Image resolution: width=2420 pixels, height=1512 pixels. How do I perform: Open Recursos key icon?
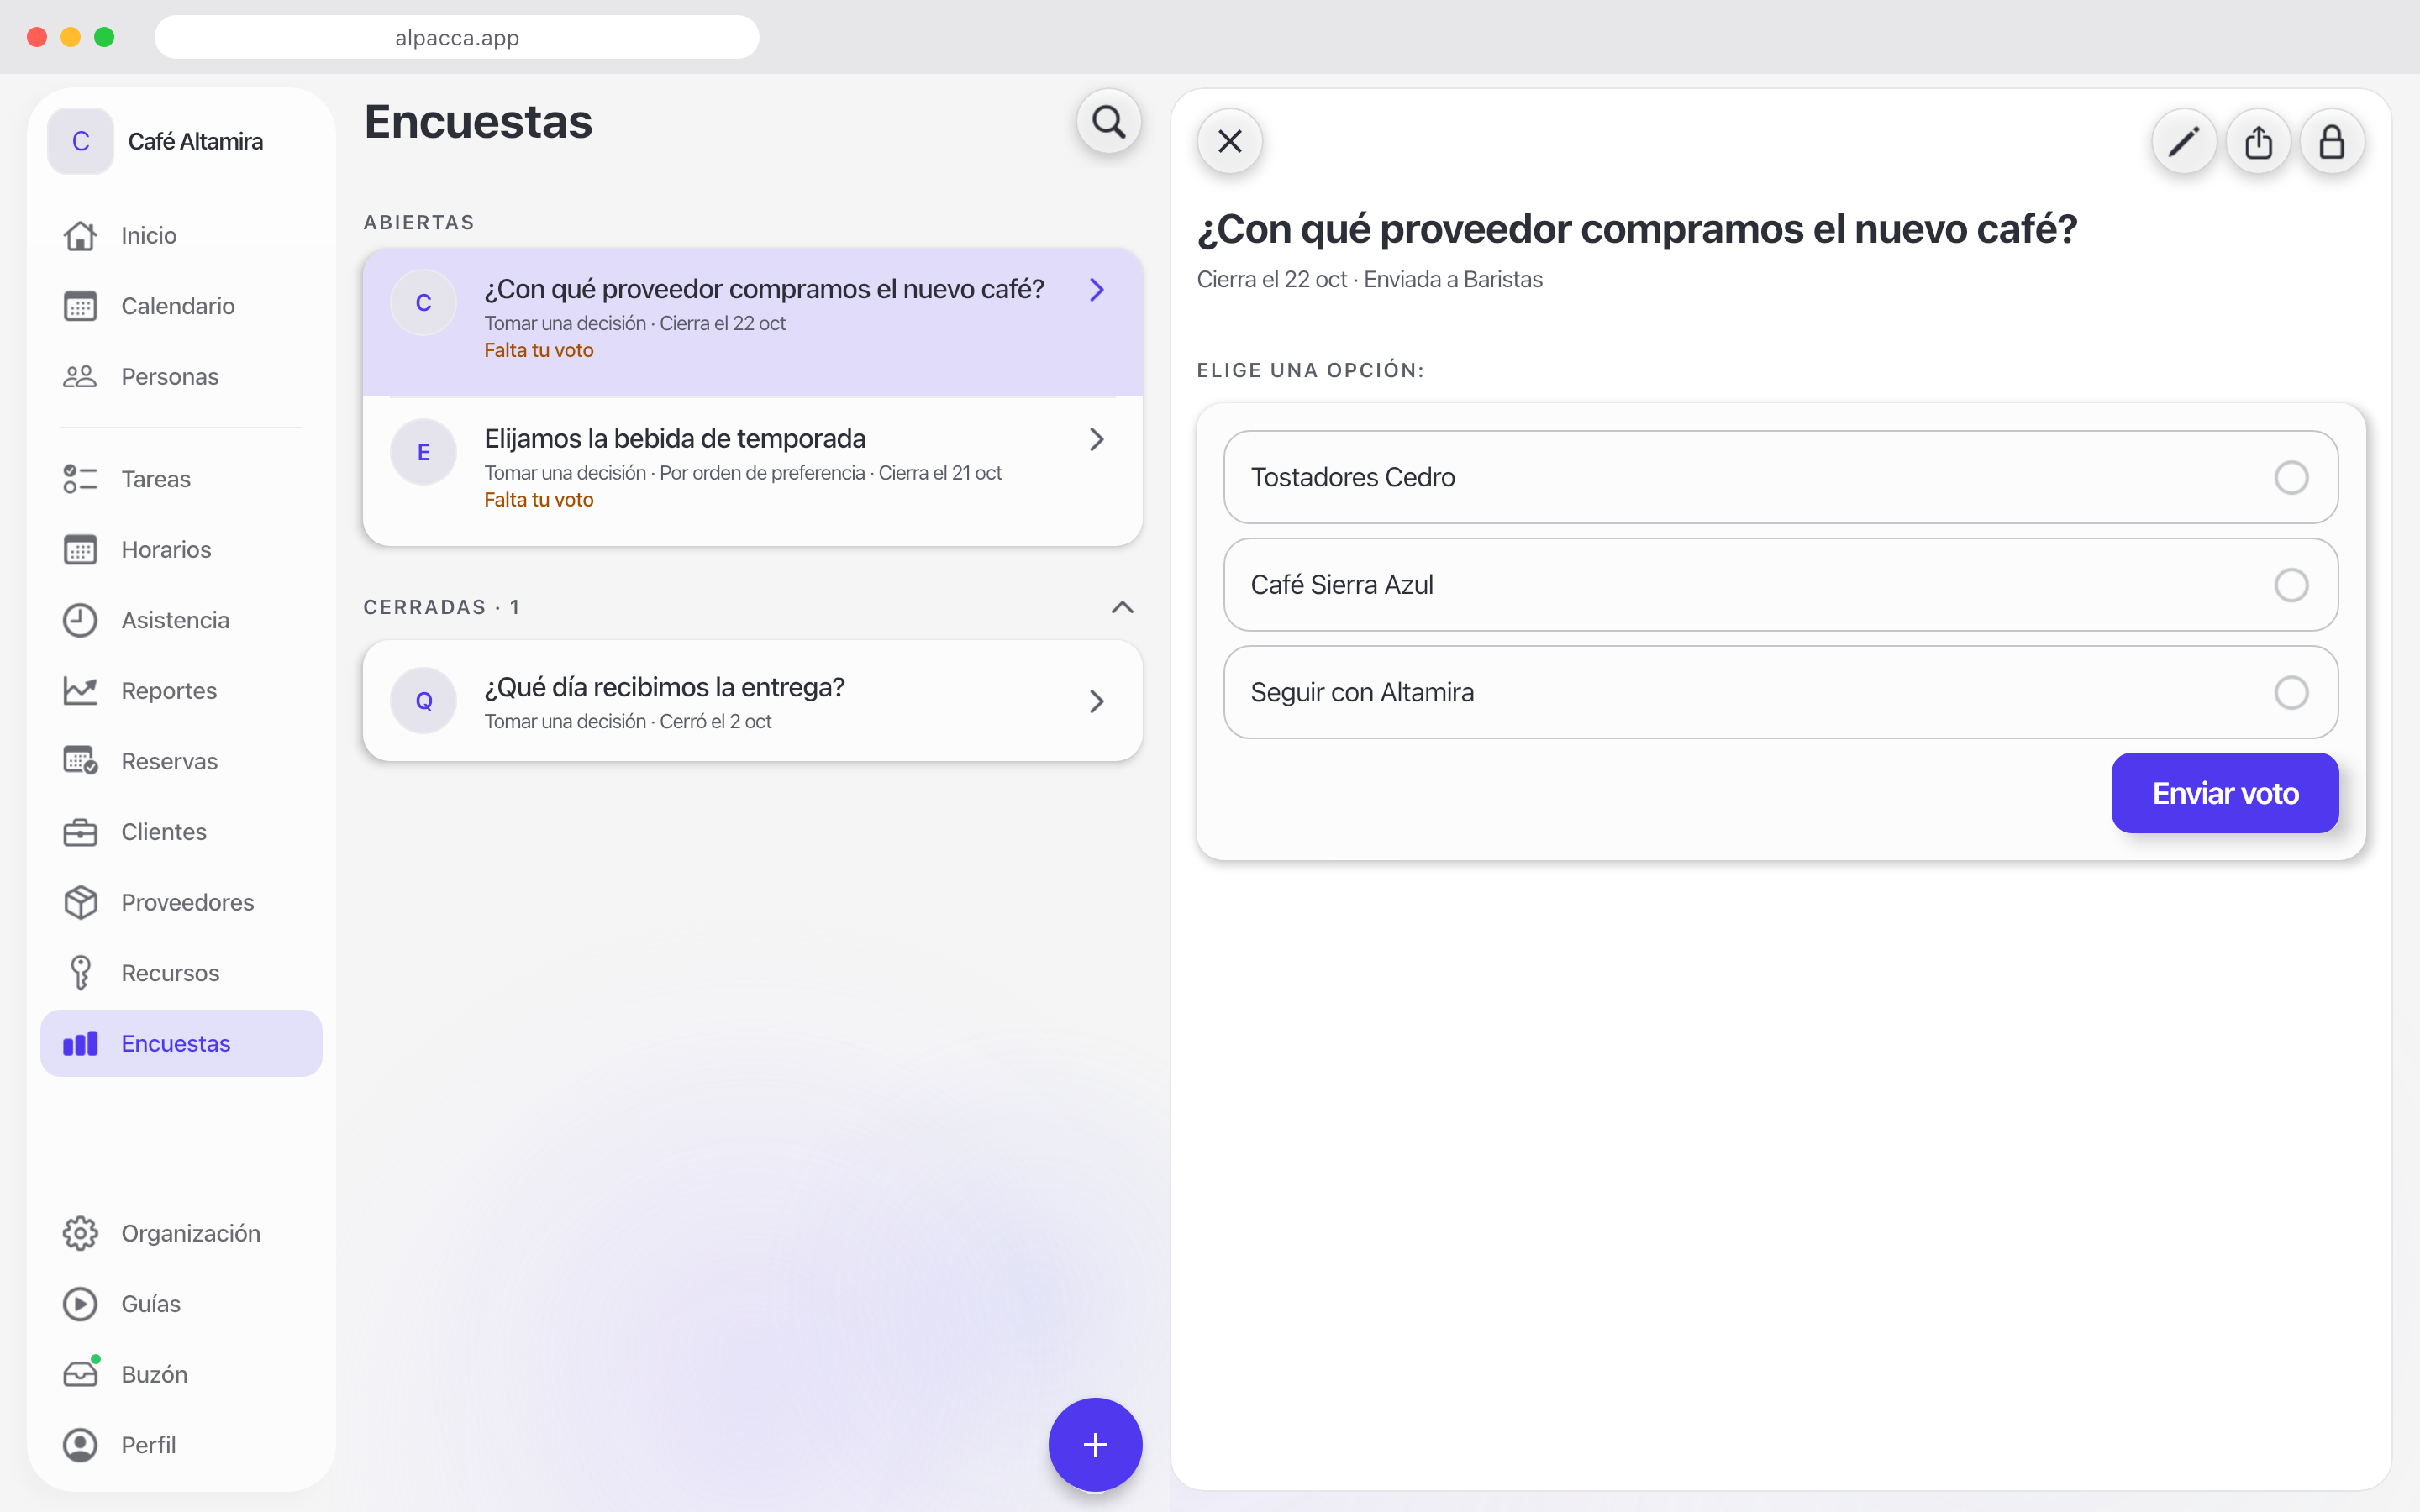tap(80, 973)
